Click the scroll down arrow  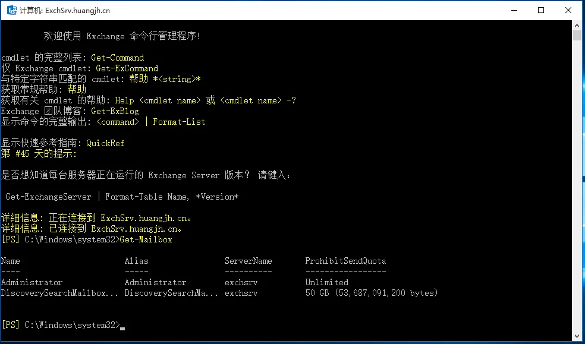(x=577, y=336)
